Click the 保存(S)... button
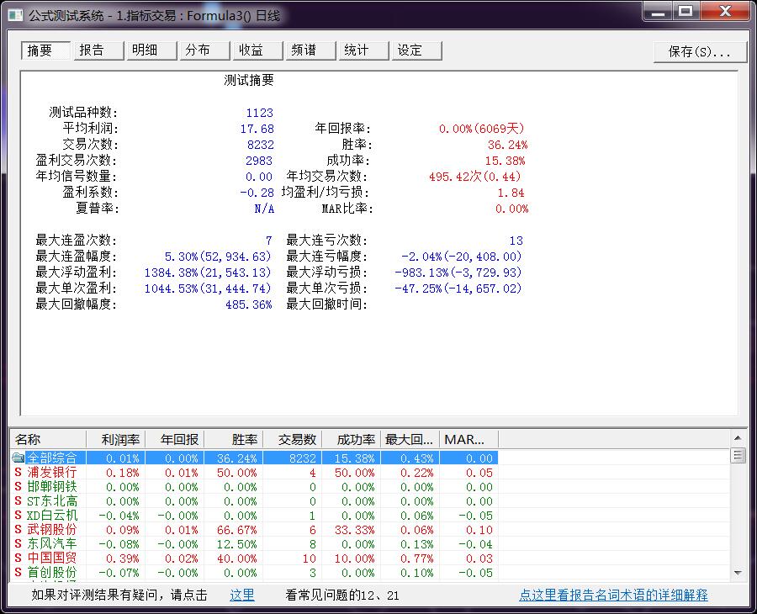 [700, 51]
